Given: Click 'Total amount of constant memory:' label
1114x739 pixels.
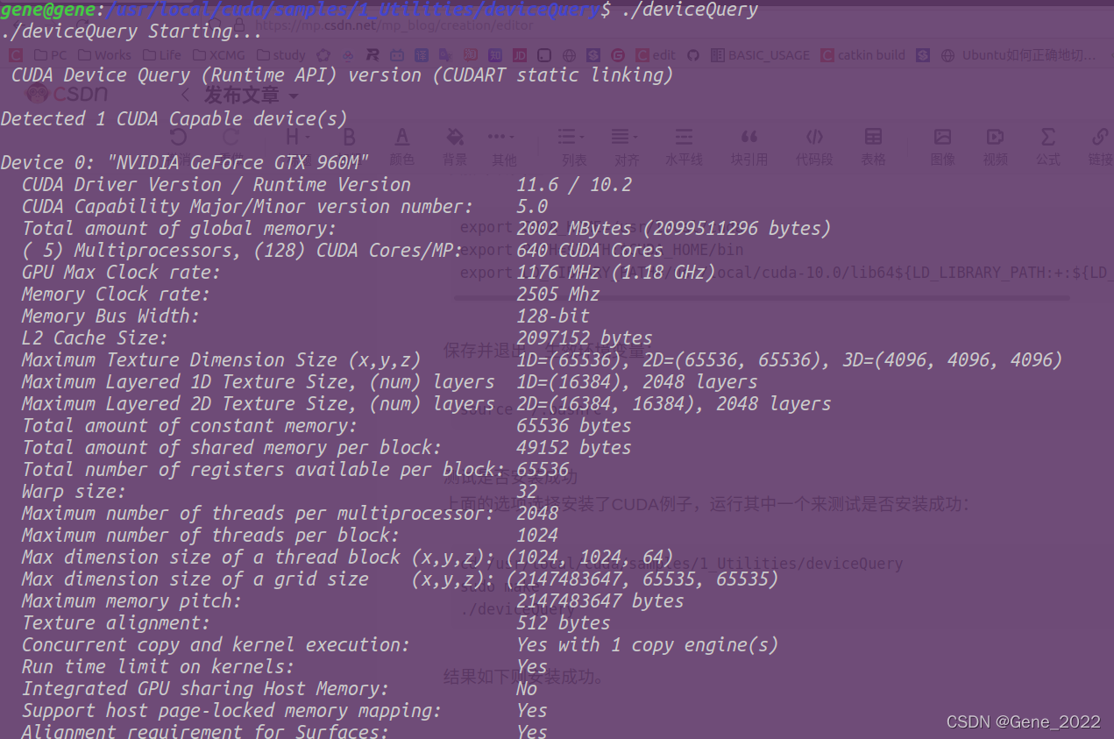Looking at the screenshot, I should point(189,425).
